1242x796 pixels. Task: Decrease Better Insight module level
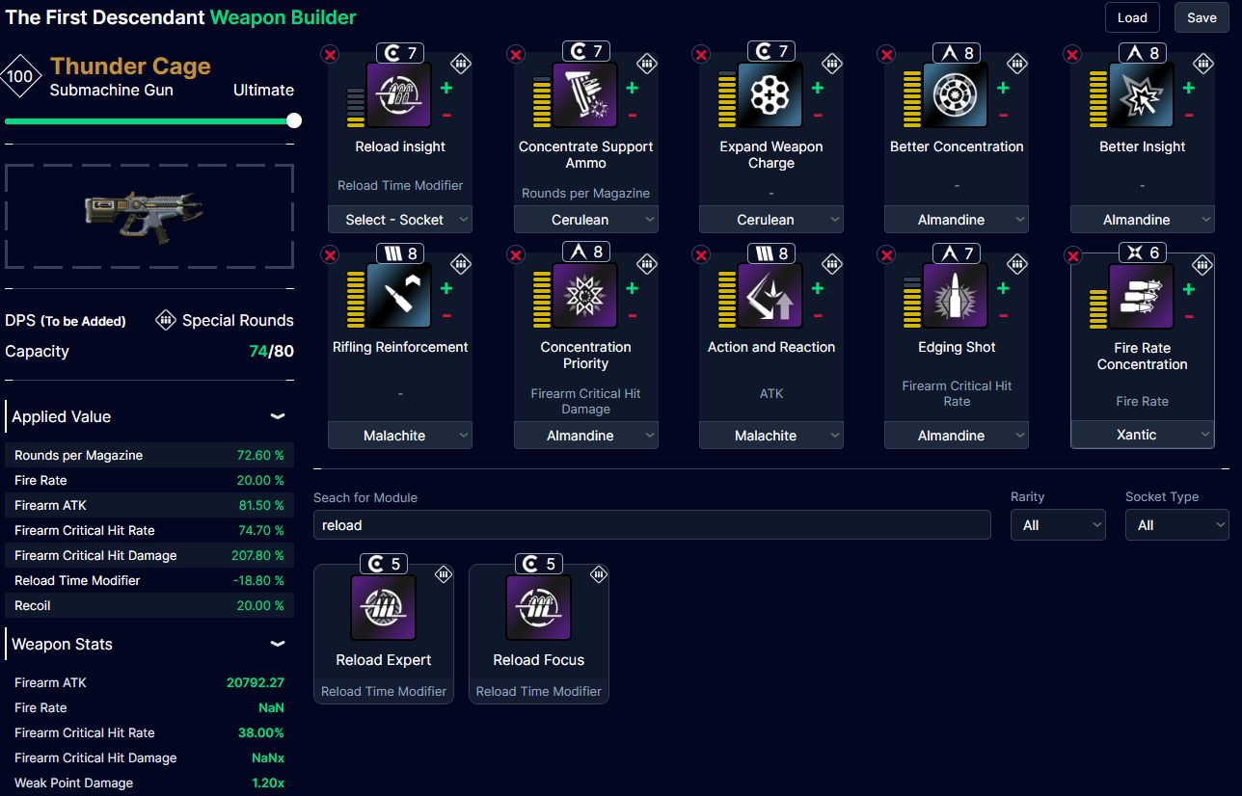coord(1189,116)
